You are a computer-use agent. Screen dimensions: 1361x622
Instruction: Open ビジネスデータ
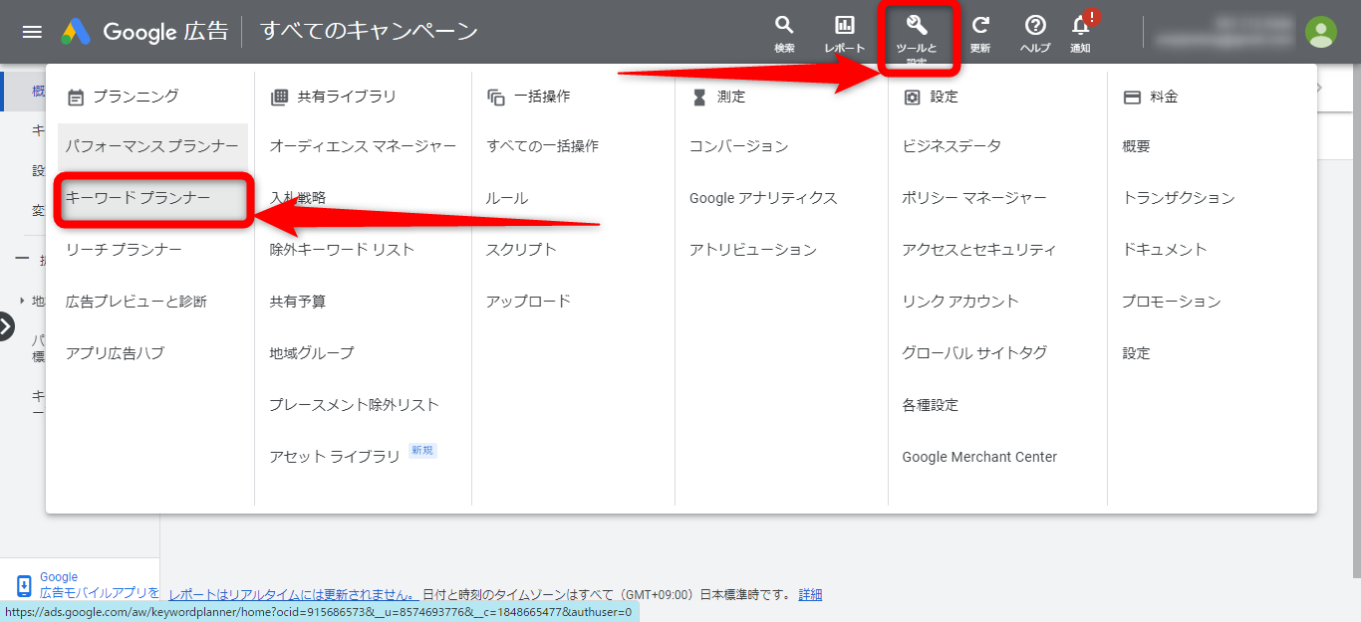tap(952, 146)
